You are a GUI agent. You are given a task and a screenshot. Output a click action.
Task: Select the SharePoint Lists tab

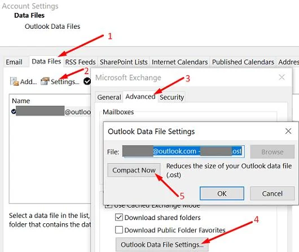pos(124,62)
